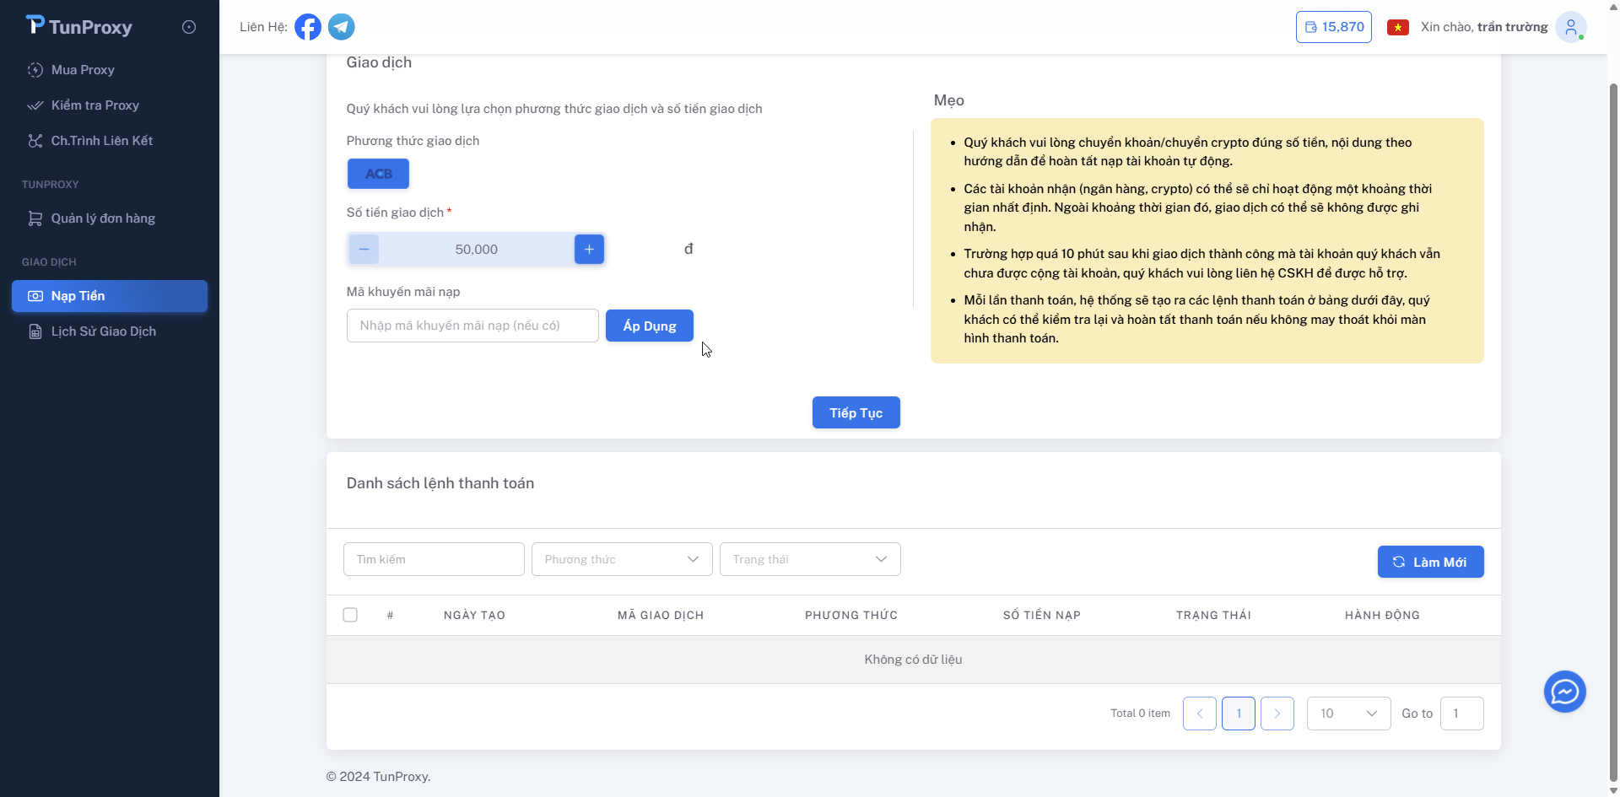The image size is (1620, 797).
Task: Click the user avatar icon
Action: point(1570,27)
